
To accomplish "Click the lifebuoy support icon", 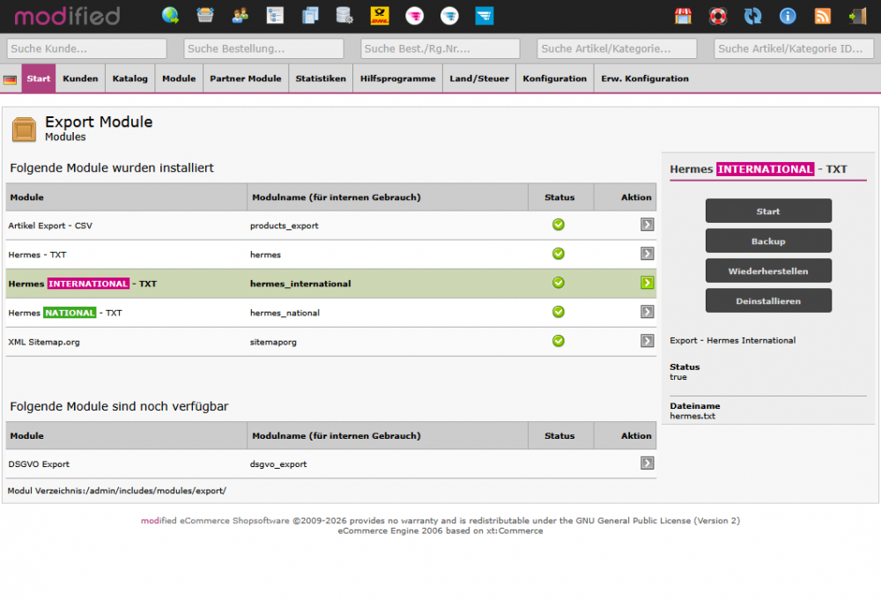I will (718, 16).
